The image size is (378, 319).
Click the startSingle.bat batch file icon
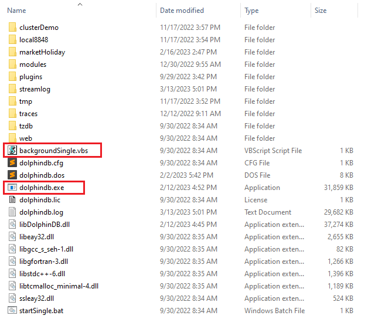click(12, 310)
